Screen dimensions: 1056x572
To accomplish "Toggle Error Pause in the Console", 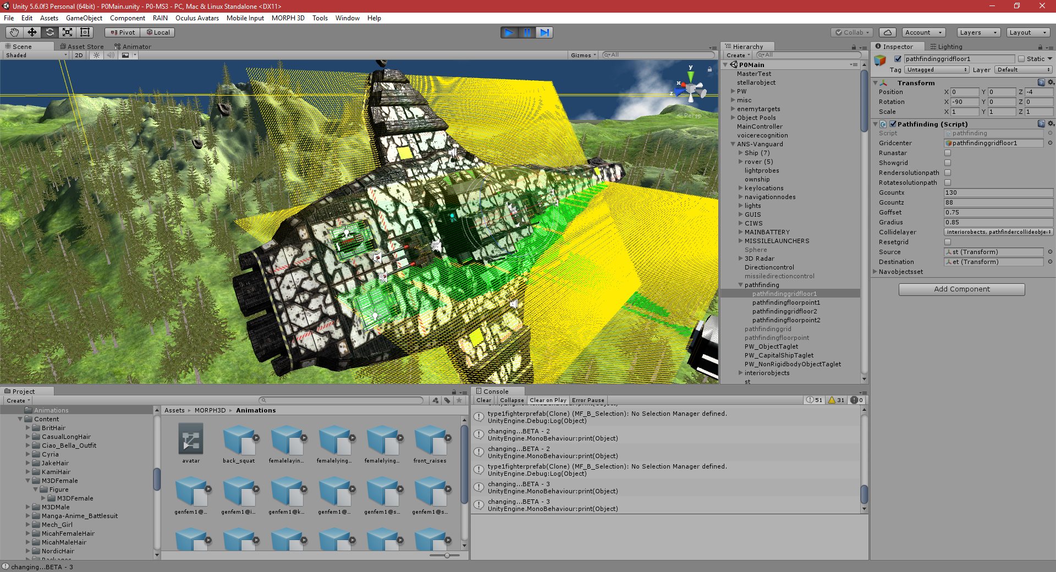I will coord(588,400).
